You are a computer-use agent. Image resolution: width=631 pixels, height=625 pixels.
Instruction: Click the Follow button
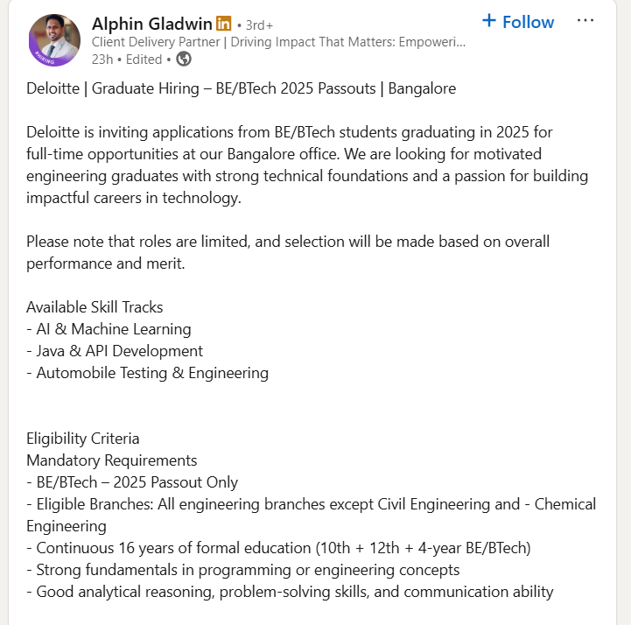tap(528, 22)
